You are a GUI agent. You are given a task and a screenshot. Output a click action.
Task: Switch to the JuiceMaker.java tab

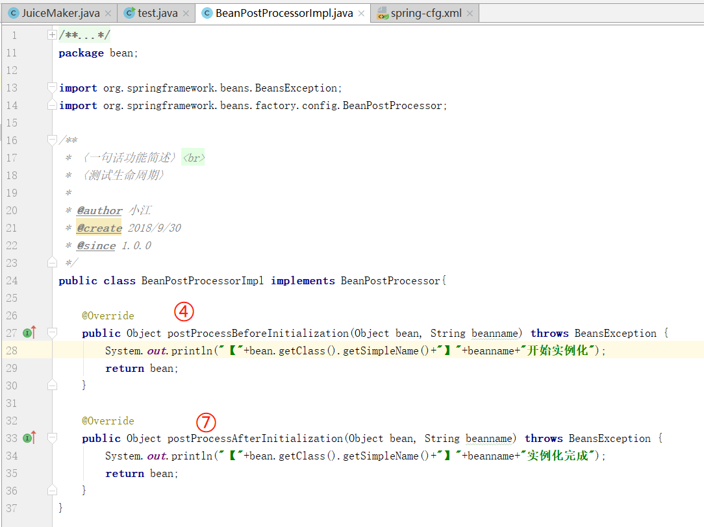point(61,13)
